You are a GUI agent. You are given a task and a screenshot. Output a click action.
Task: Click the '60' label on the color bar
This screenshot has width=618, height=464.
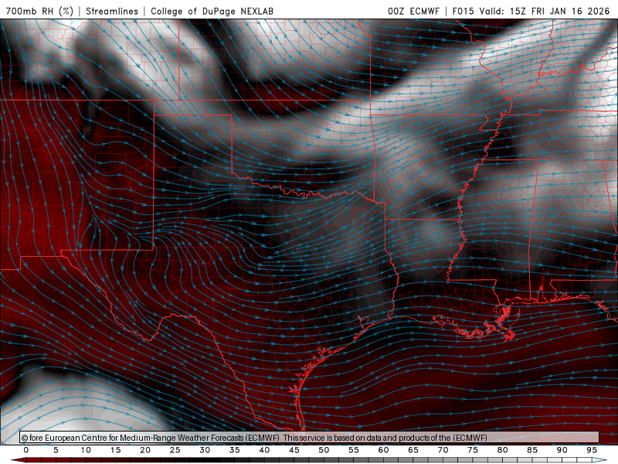[x=383, y=450]
